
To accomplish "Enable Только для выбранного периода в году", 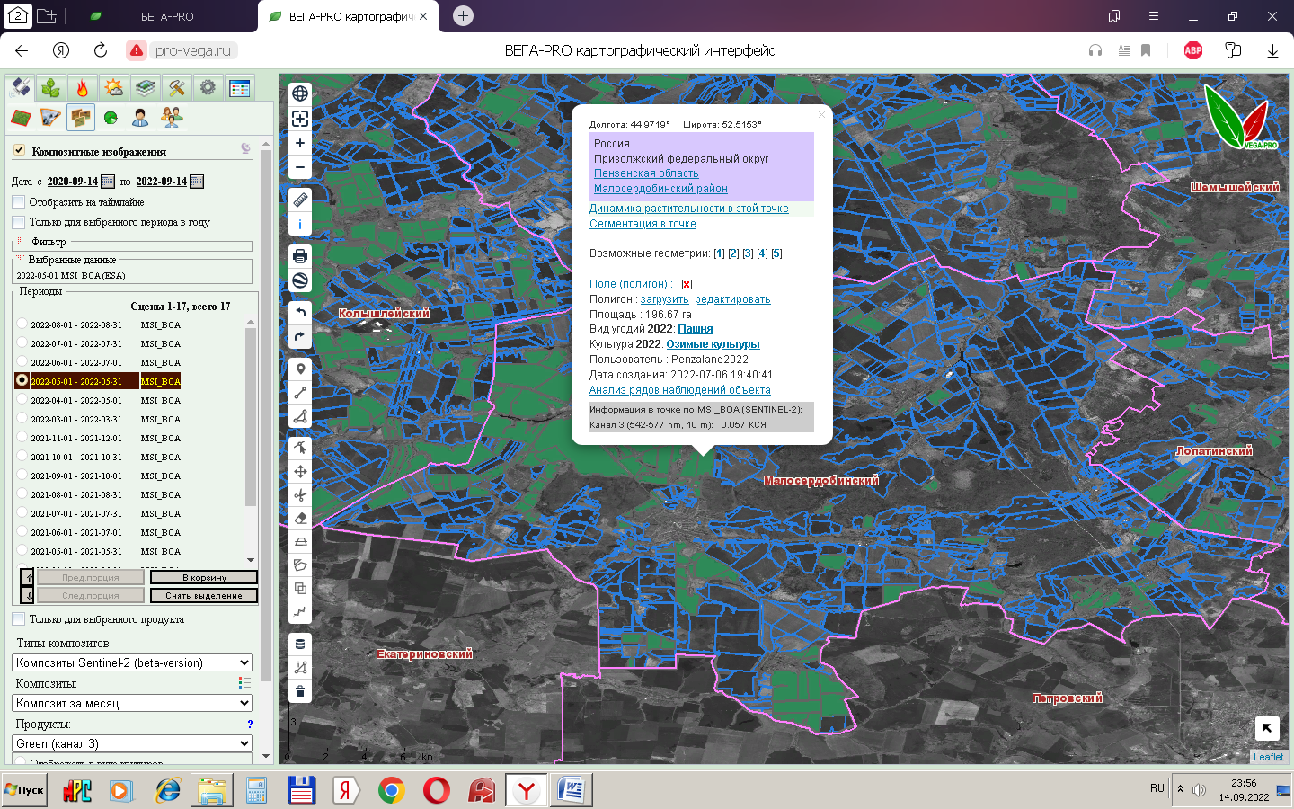I will click(x=18, y=222).
